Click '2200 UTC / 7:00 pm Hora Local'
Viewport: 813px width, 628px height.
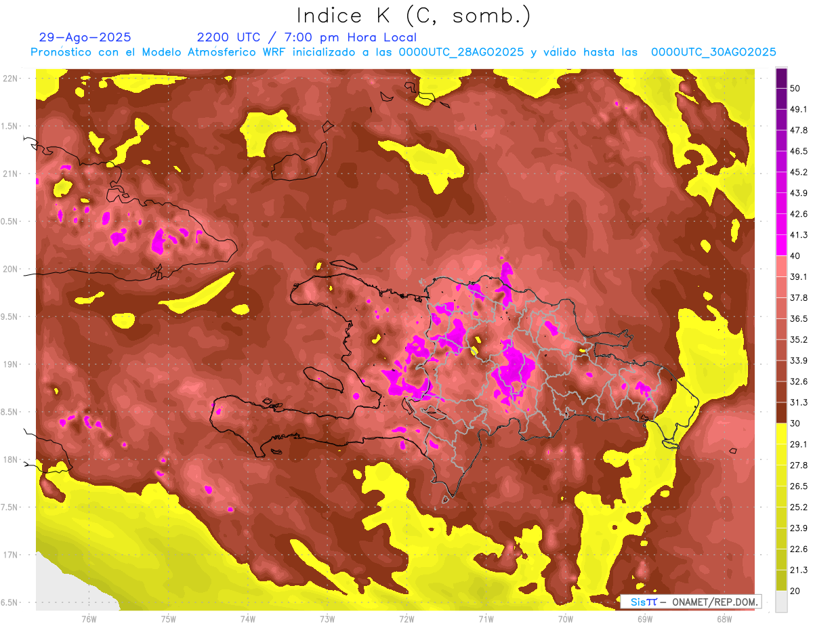[307, 37]
